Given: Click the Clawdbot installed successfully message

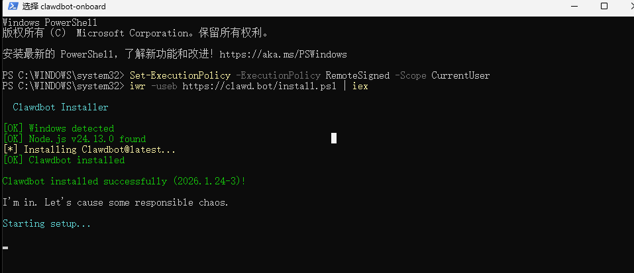Looking at the screenshot, I should 124,182.
